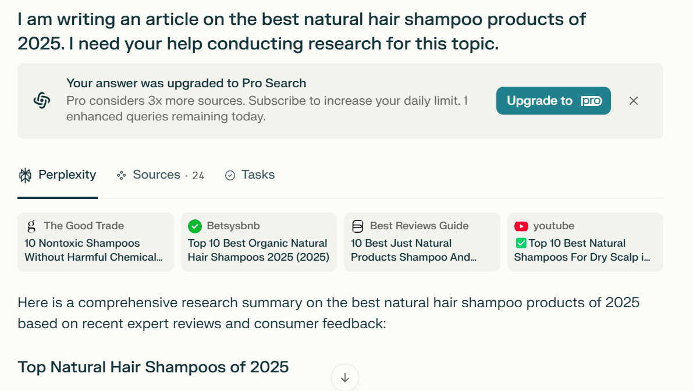Image resolution: width=693 pixels, height=391 pixels.
Task: Open The Good Trade source card
Action: tap(95, 242)
